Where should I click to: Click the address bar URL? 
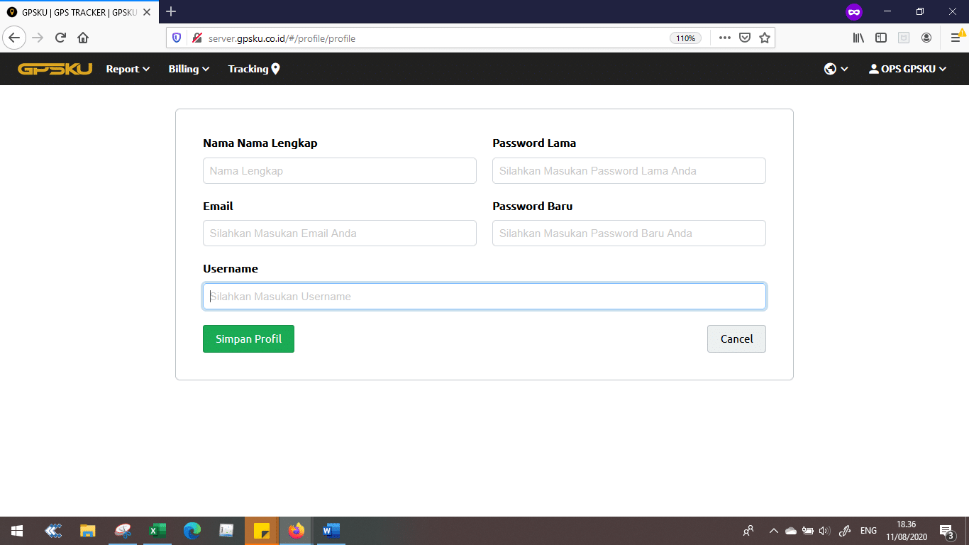282,38
